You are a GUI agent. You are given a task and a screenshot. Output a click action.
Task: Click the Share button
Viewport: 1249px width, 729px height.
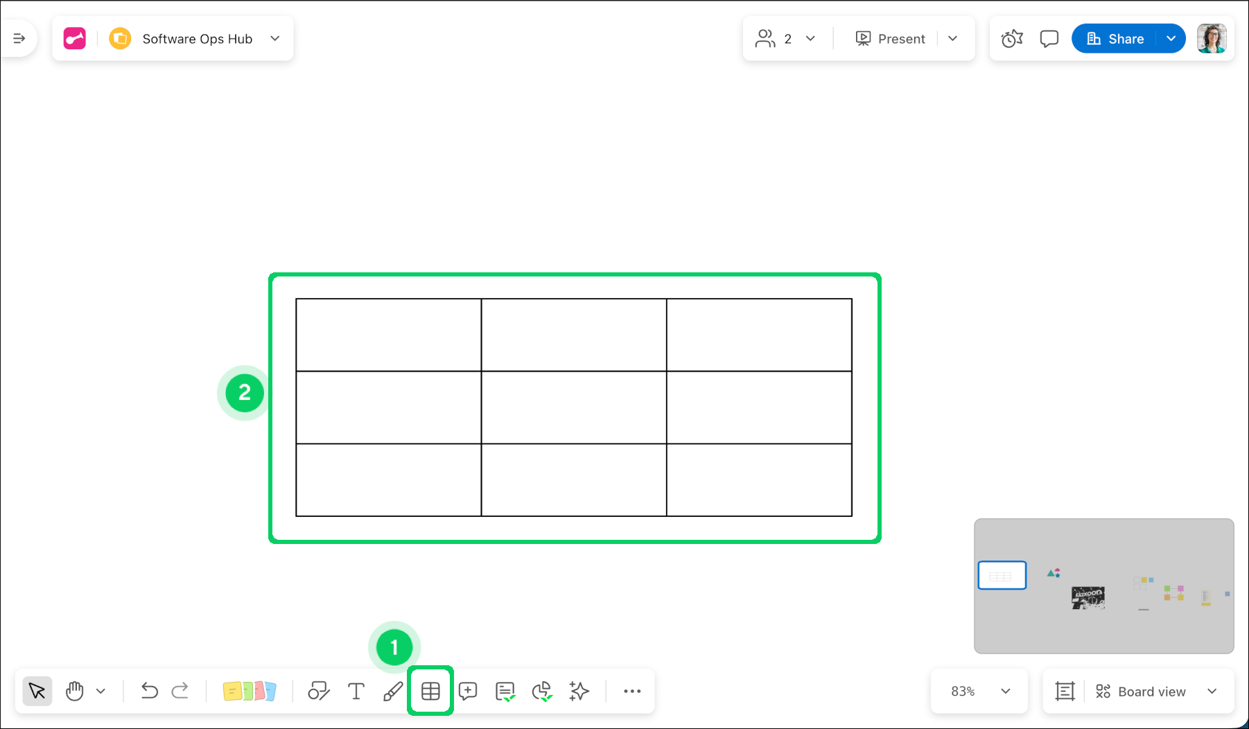(x=1115, y=39)
